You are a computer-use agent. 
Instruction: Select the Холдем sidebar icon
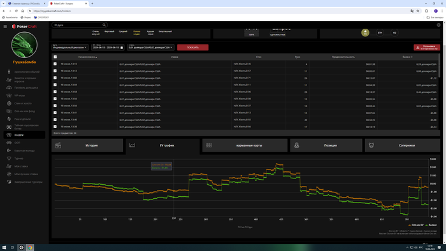(x=9, y=135)
